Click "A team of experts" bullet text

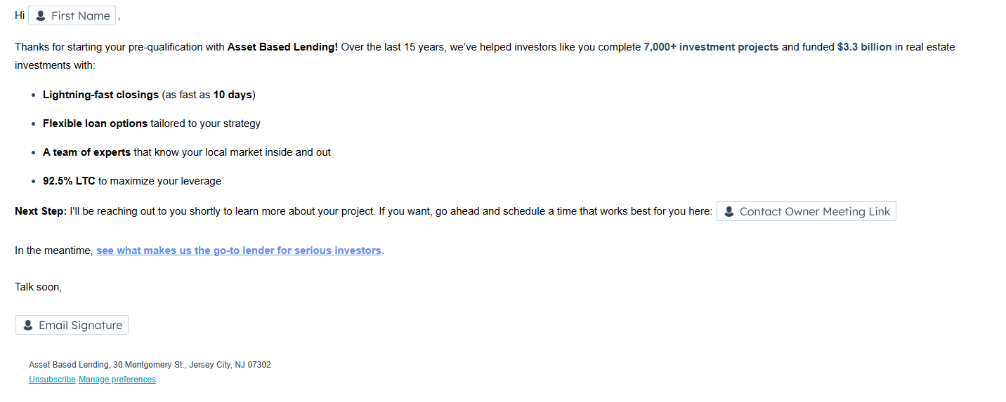pyautogui.click(x=86, y=152)
